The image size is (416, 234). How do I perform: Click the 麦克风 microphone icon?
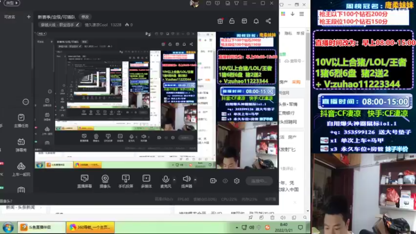point(166,179)
